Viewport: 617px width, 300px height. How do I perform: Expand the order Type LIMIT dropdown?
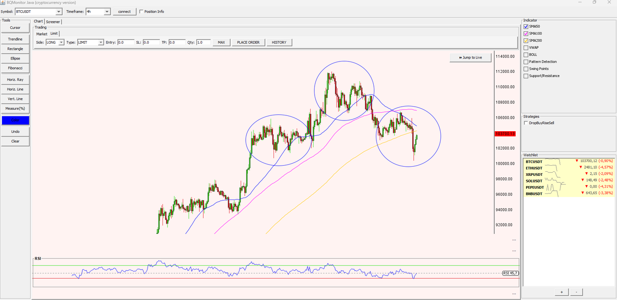[90, 43]
